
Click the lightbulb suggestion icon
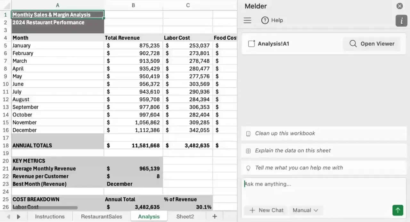point(248,168)
